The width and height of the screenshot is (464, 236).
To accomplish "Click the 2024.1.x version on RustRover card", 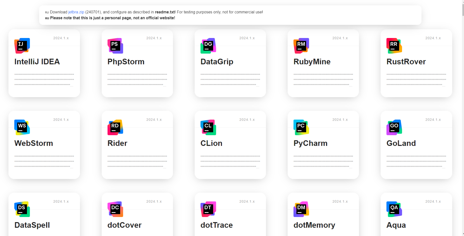I will tap(433, 38).
